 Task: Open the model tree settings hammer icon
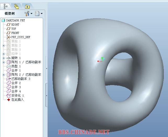(27, 14)
